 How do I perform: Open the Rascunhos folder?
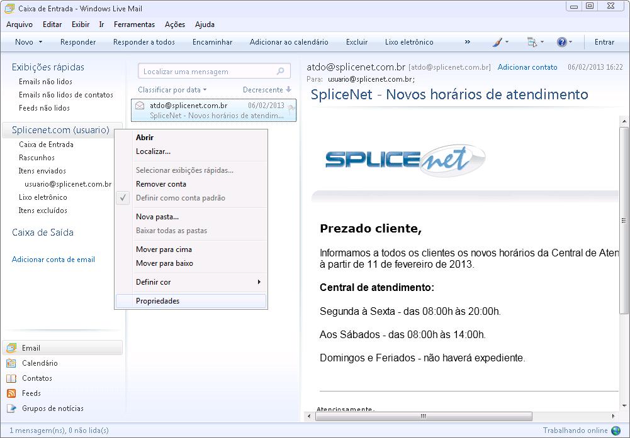(x=37, y=158)
